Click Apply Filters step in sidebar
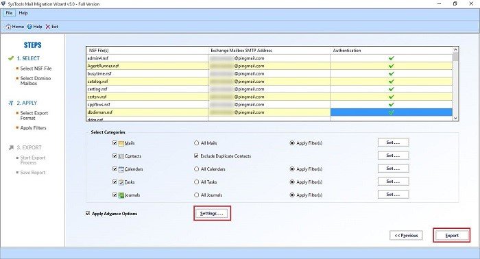Screen dimensions: 480x259 (33, 128)
